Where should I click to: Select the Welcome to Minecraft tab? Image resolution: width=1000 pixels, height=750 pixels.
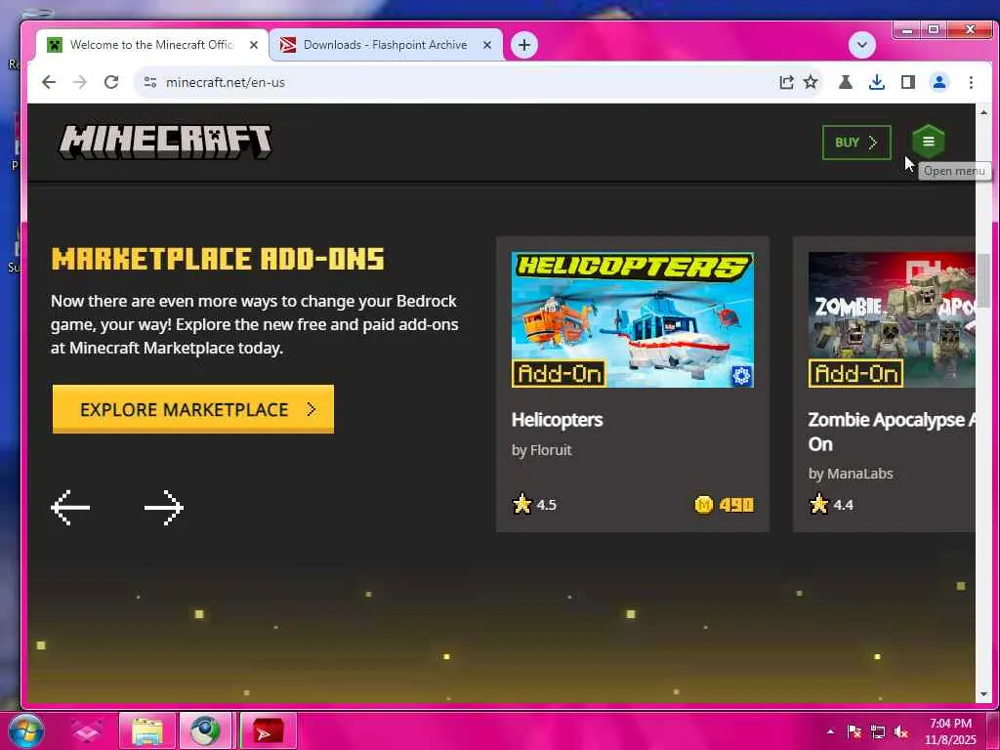151,45
